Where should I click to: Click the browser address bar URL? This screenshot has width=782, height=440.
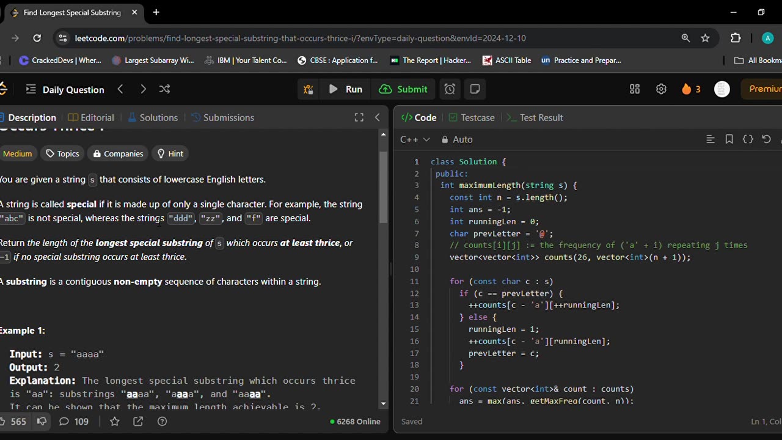(300, 38)
